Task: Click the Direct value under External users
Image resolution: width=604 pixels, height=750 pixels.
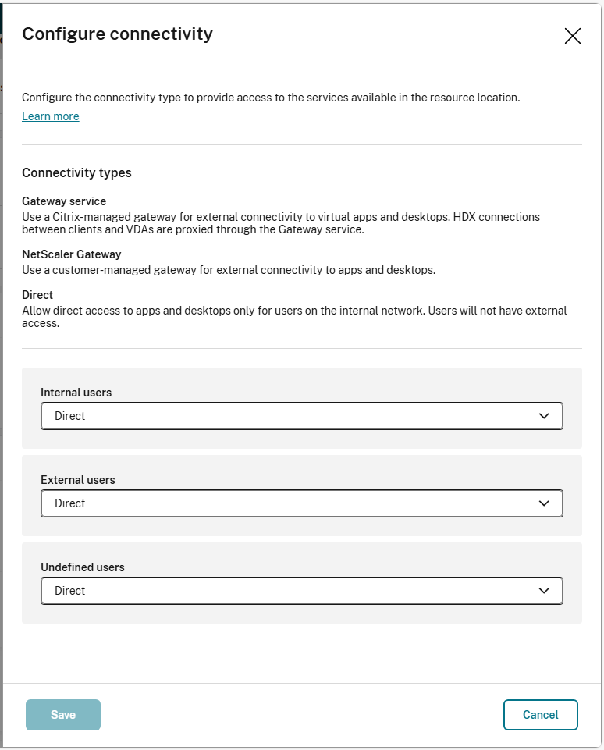Action: (x=69, y=503)
